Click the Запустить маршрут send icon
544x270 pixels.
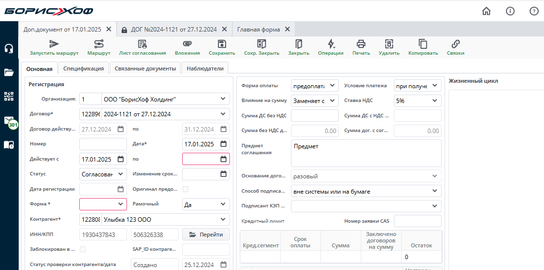[54, 44]
